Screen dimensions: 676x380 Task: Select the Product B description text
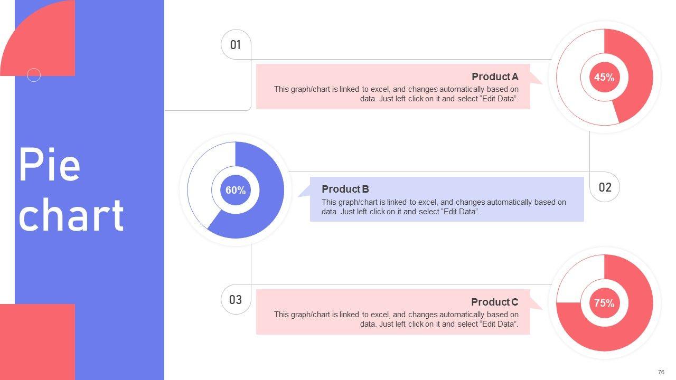[x=444, y=207]
